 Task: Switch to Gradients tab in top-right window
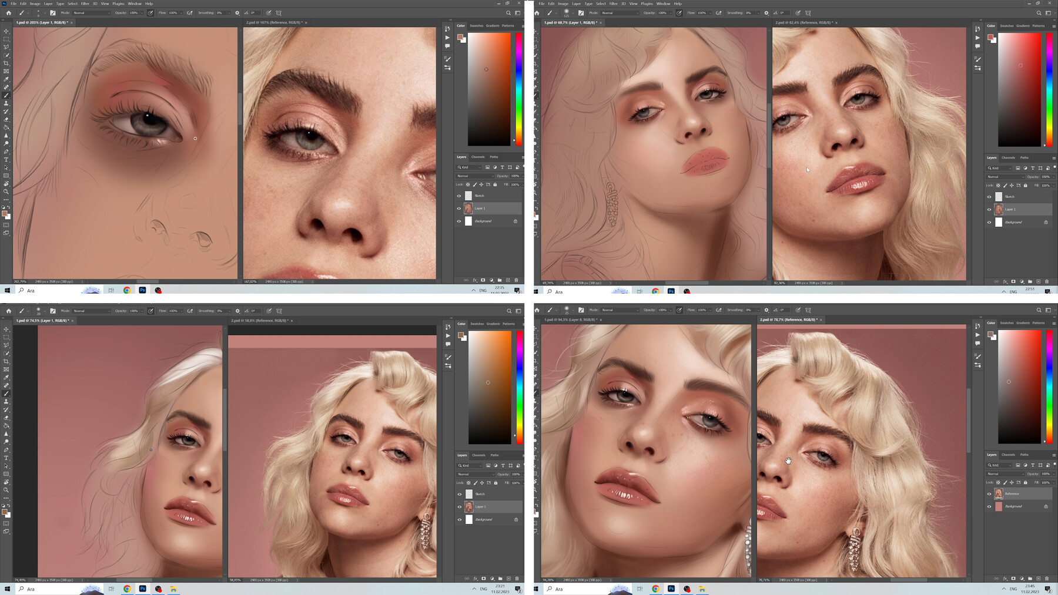point(1023,26)
